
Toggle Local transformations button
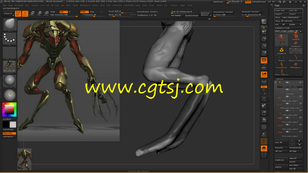coord(264,75)
